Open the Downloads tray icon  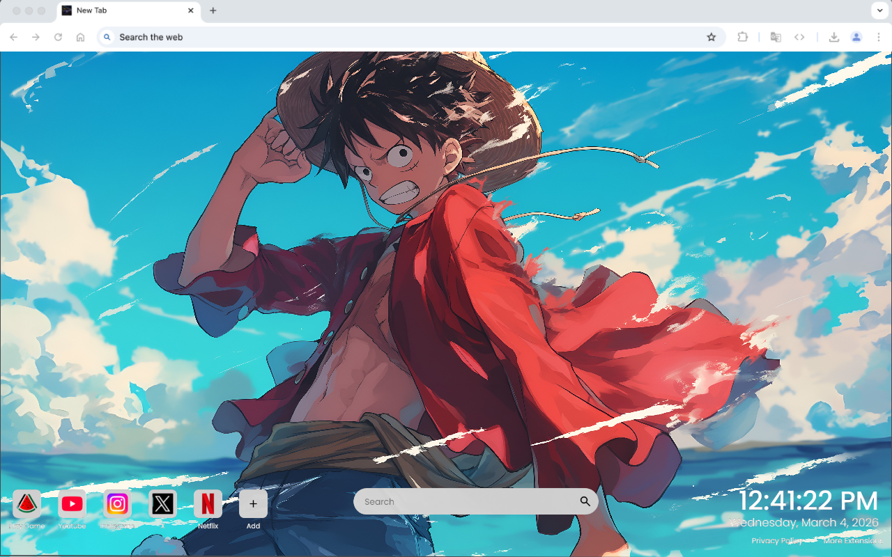tap(833, 37)
